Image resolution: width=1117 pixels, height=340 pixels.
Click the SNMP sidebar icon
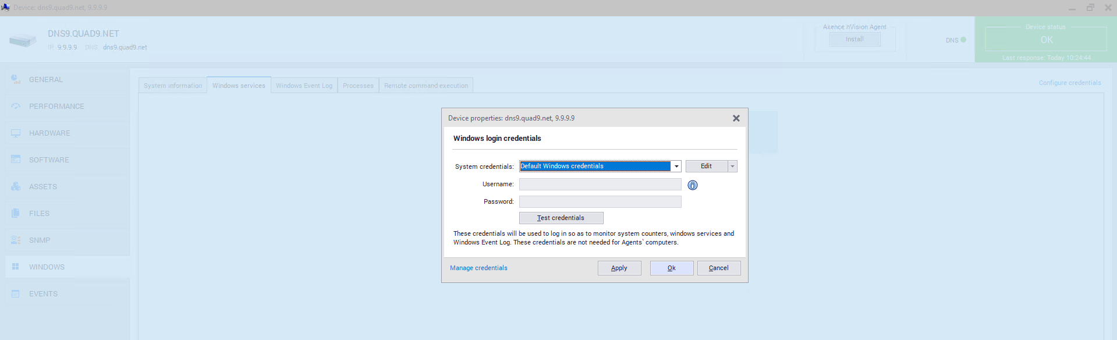[x=16, y=240]
